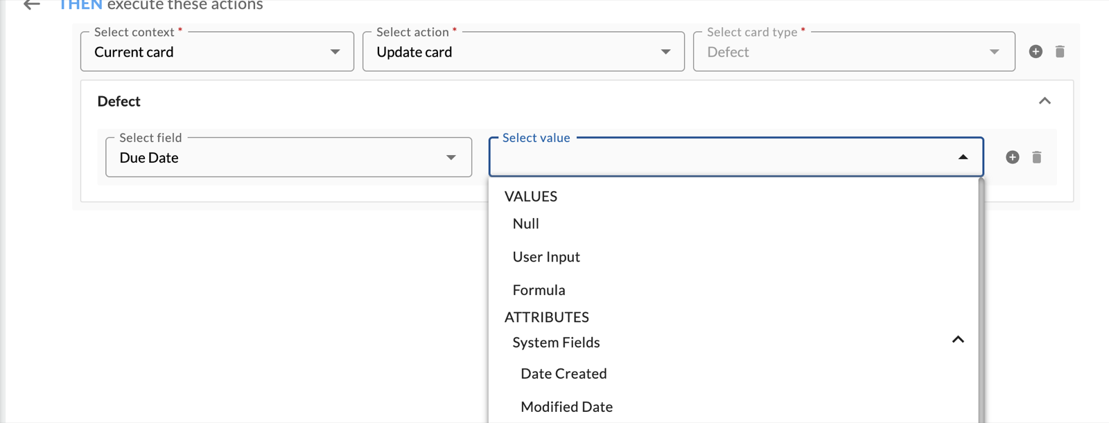Viewport: 1109px width, 423px height.
Task: Choose the User Input option
Action: pyautogui.click(x=734, y=257)
